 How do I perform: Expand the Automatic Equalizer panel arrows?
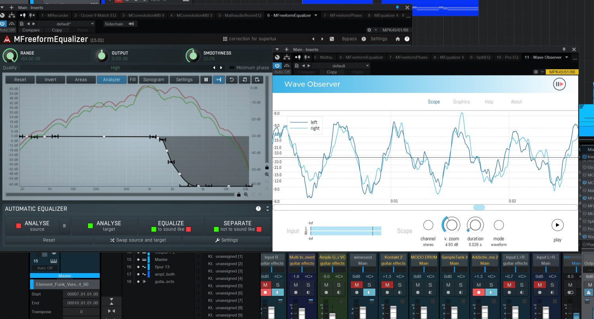[x=267, y=209]
